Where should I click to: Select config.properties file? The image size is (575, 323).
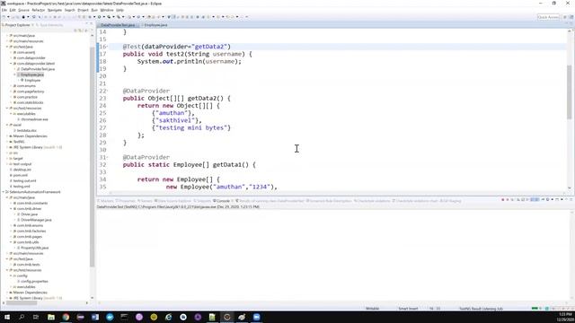click(34, 281)
